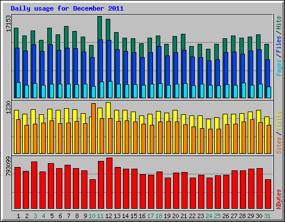The height and width of the screenshot is (222, 285).
Task: Click green day label 3
Action: (x=35, y=216)
